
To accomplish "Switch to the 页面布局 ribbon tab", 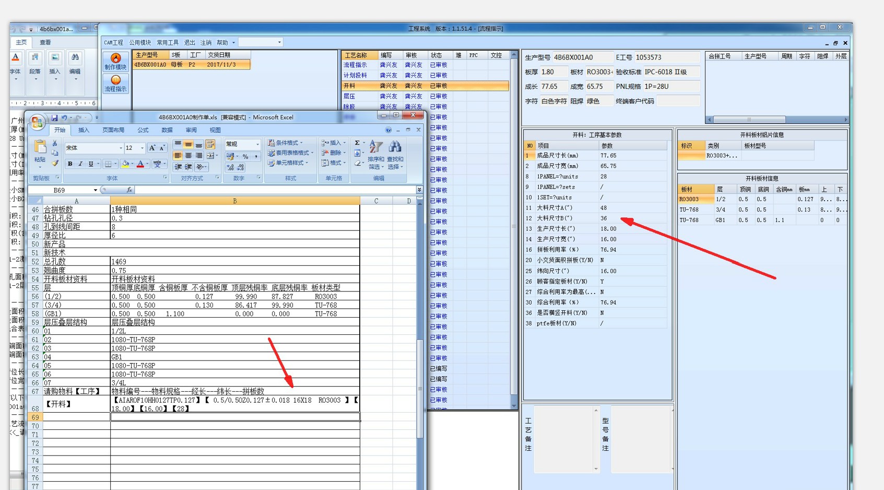I will [113, 130].
